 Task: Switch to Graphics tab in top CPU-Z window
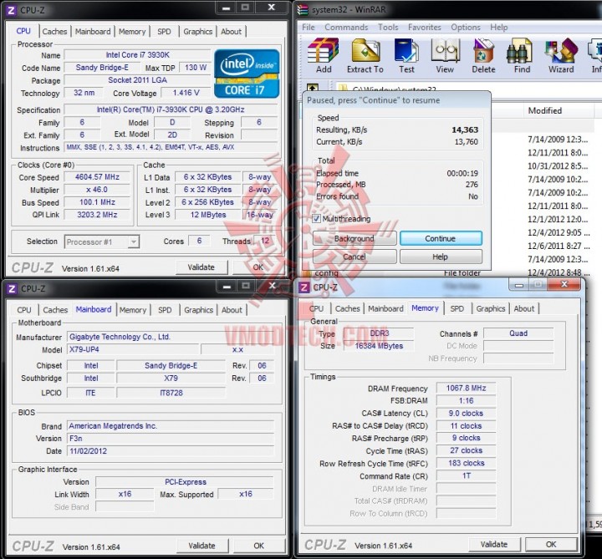coord(197,32)
